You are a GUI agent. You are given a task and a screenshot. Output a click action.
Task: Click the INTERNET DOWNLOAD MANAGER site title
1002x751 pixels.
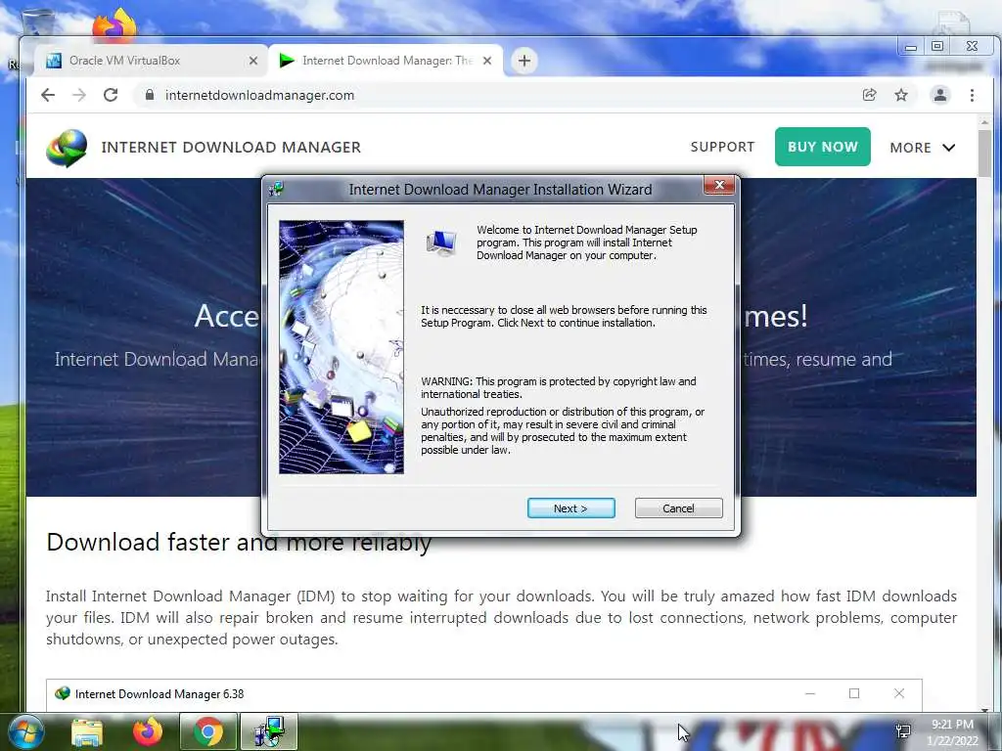click(x=231, y=148)
